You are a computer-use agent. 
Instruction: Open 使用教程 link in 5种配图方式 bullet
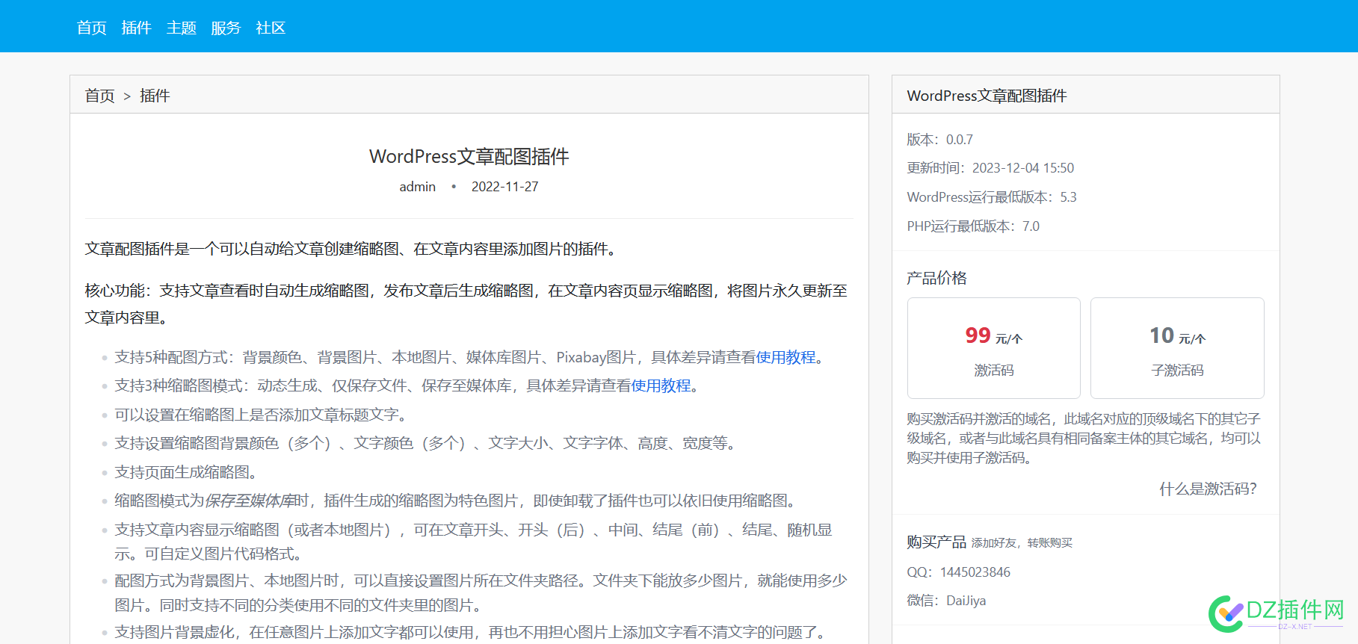[x=786, y=357]
